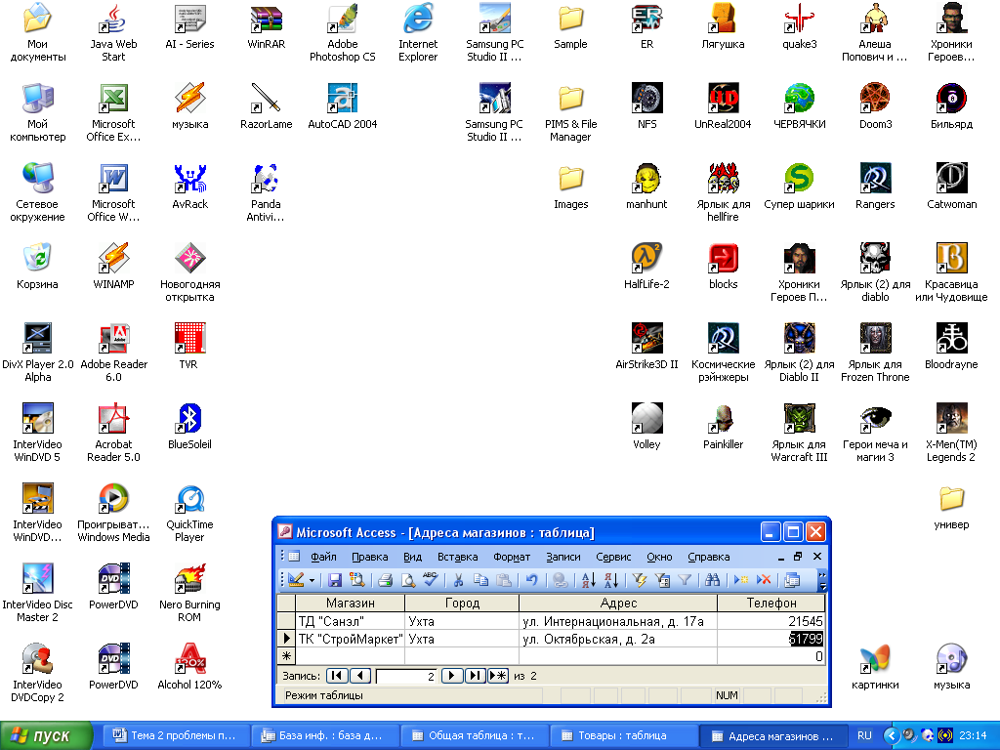This screenshot has height=750, width=1000.
Task: Select the Корзина recycle bin icon
Action: tap(37, 267)
